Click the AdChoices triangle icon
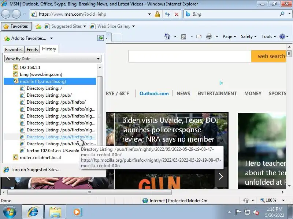 [x=221, y=83]
